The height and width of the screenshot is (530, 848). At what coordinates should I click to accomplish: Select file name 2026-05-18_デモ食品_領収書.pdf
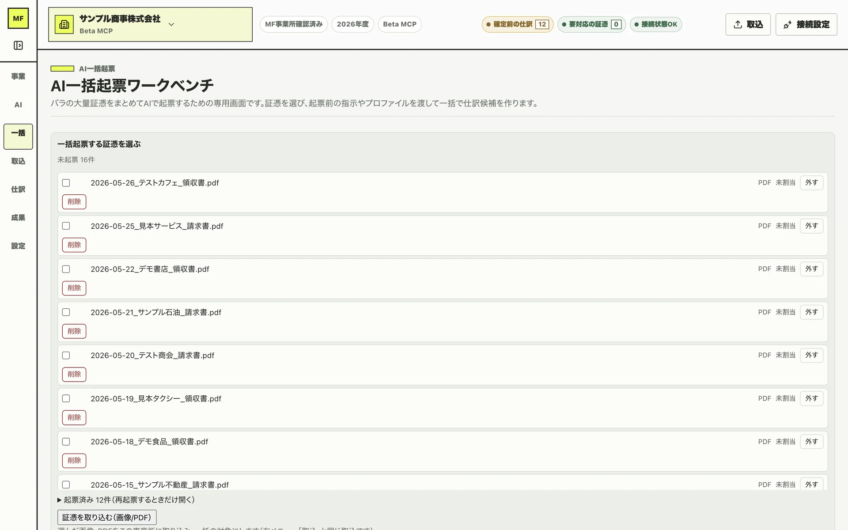(149, 442)
